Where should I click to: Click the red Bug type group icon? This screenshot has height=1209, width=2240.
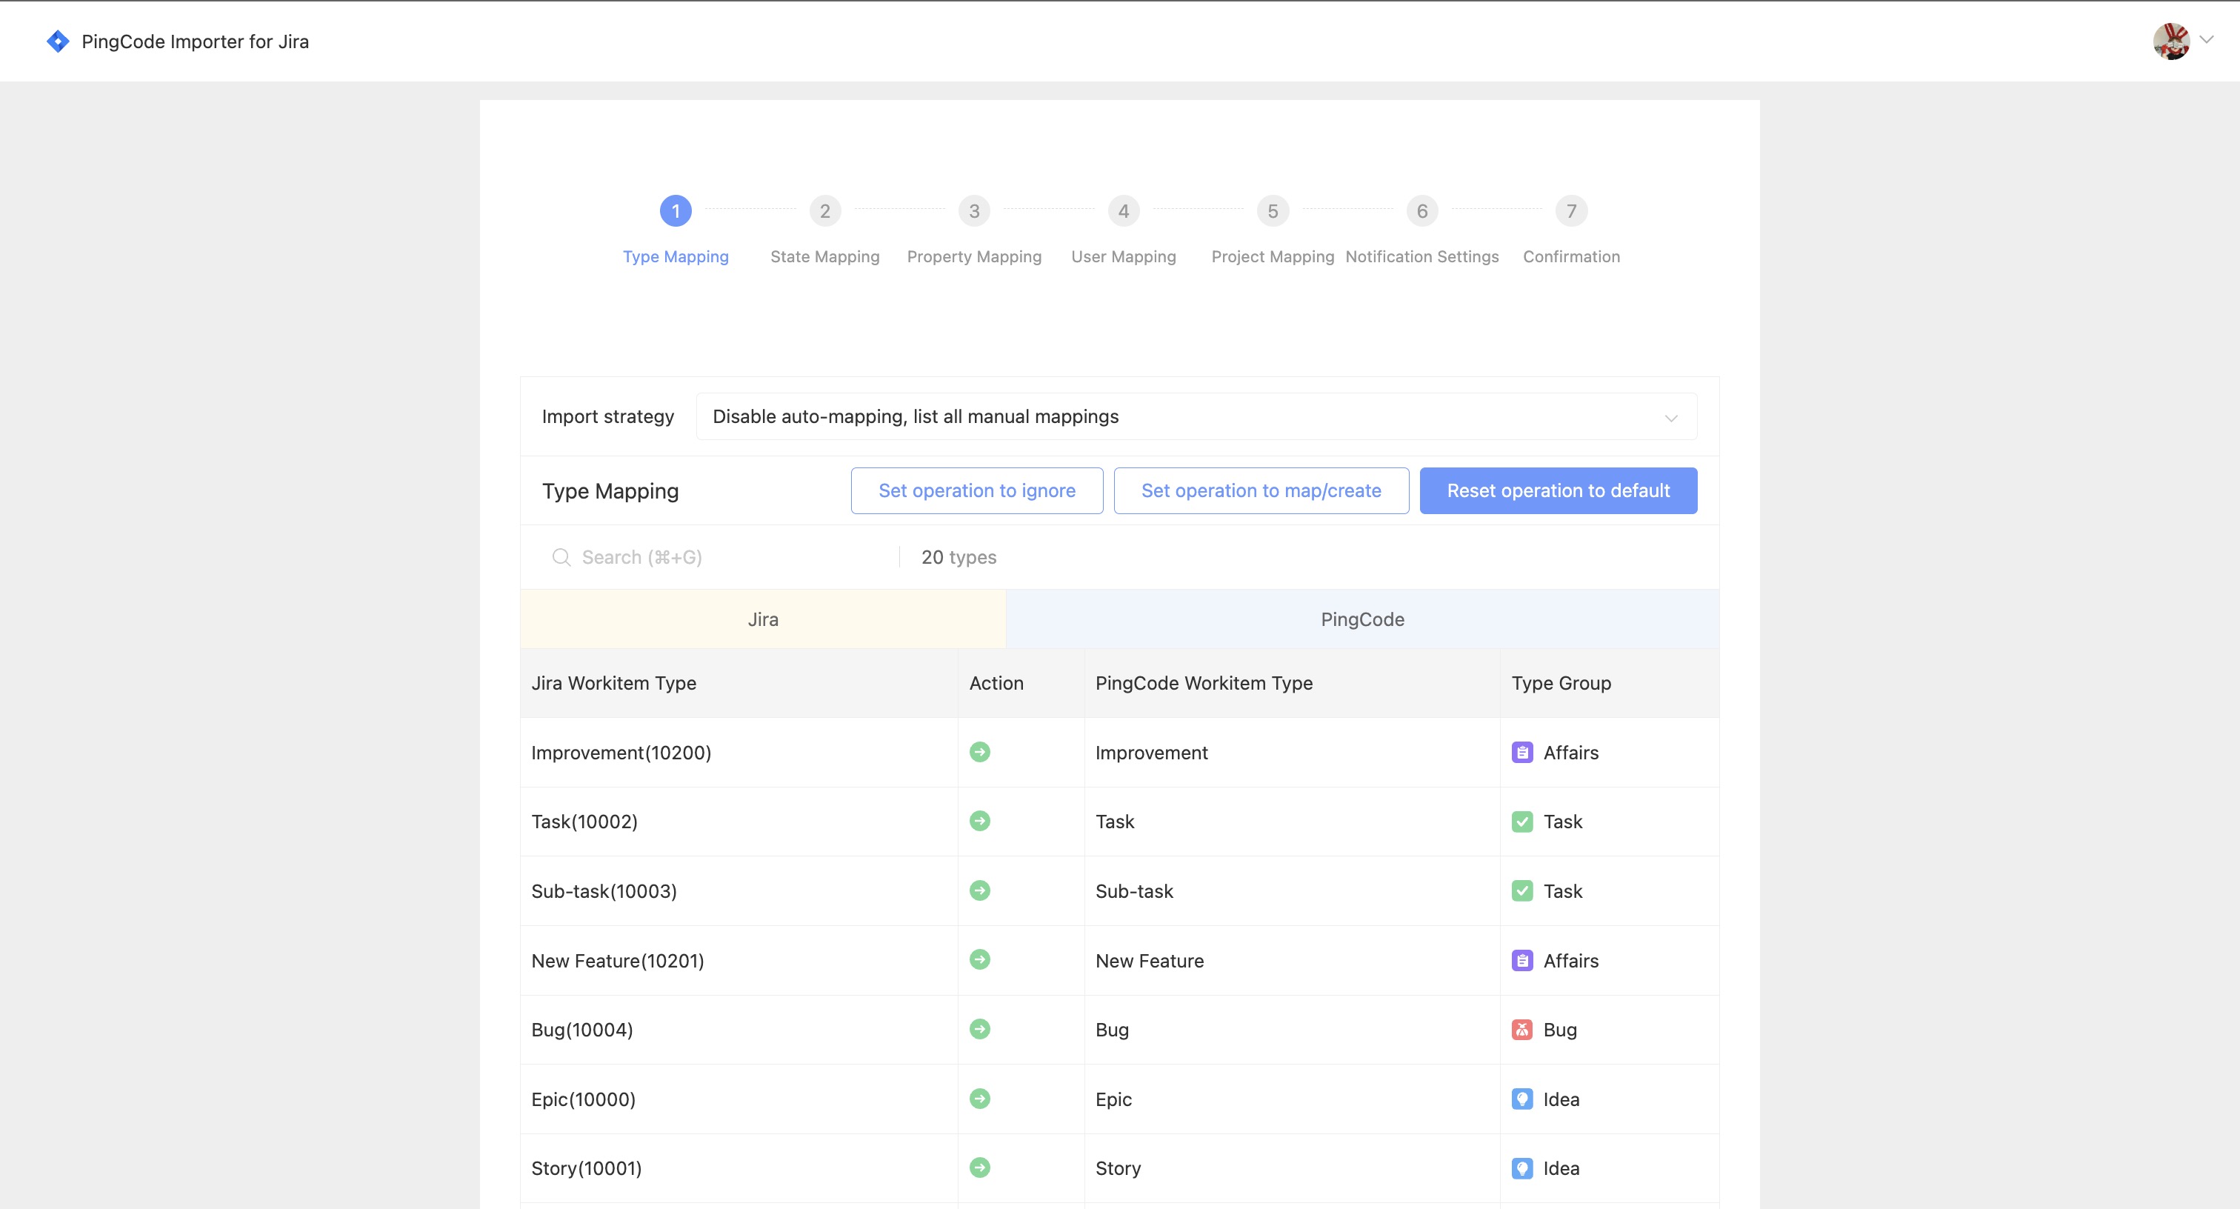coord(1523,1029)
